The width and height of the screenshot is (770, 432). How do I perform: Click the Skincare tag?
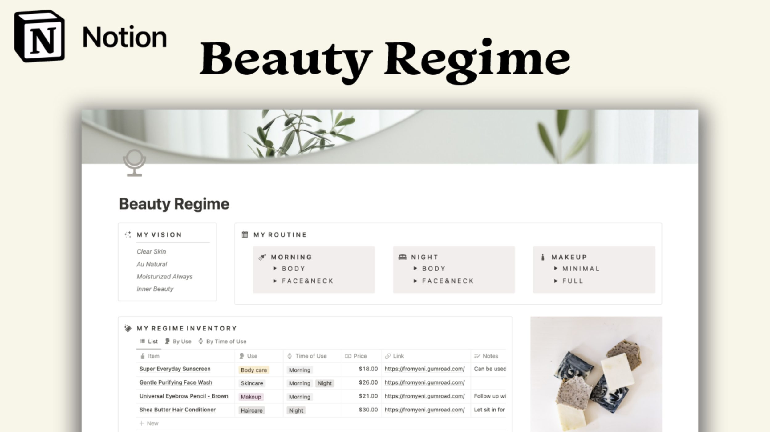(252, 383)
